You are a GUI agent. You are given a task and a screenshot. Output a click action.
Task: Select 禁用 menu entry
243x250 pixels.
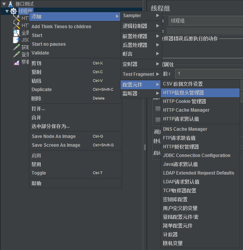75,164
